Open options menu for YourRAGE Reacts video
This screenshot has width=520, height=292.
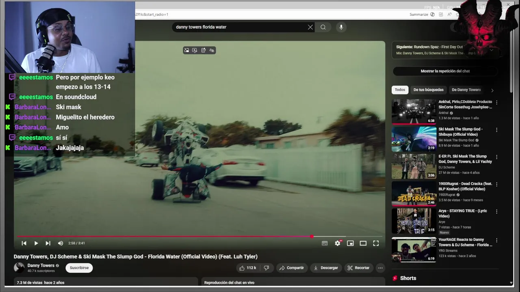(496, 240)
